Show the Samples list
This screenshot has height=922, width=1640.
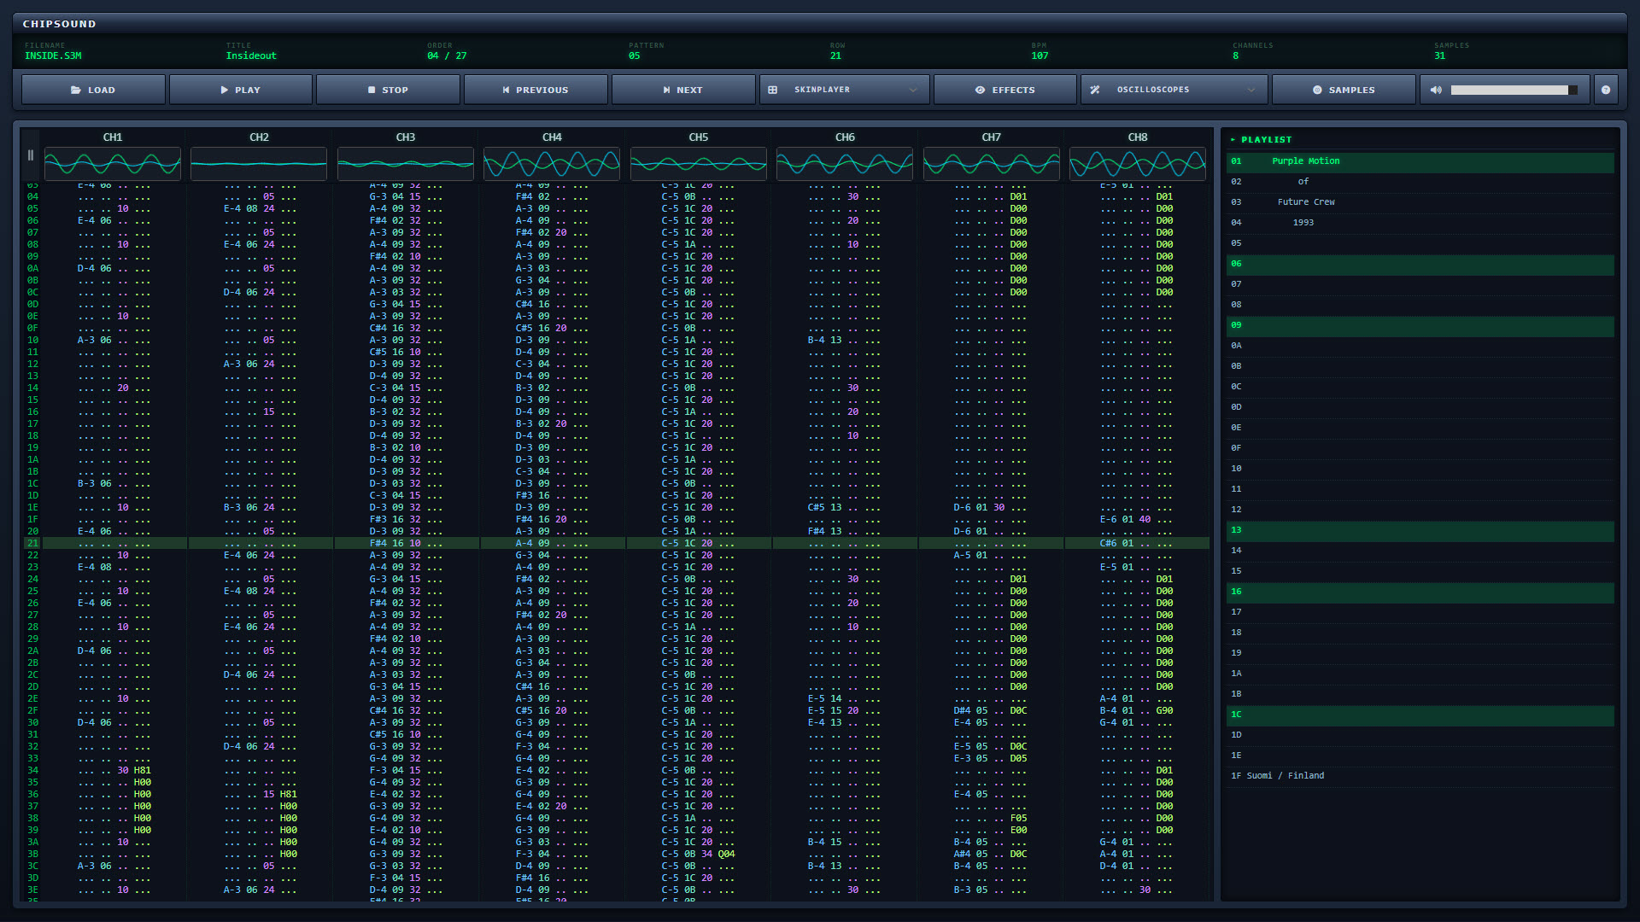point(1344,90)
